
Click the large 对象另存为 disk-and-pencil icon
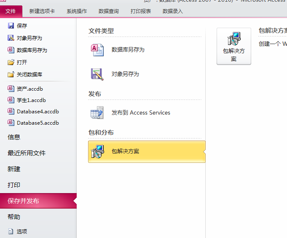(97, 74)
